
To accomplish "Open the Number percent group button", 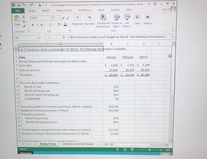I will [x=90, y=21].
